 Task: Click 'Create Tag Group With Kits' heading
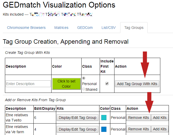(x=27, y=53)
